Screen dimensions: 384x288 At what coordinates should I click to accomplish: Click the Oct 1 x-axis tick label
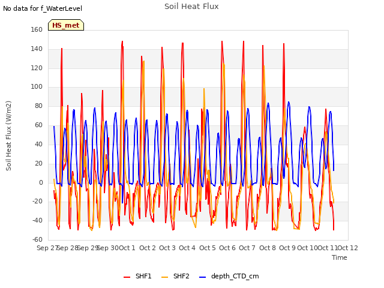[127, 248]
